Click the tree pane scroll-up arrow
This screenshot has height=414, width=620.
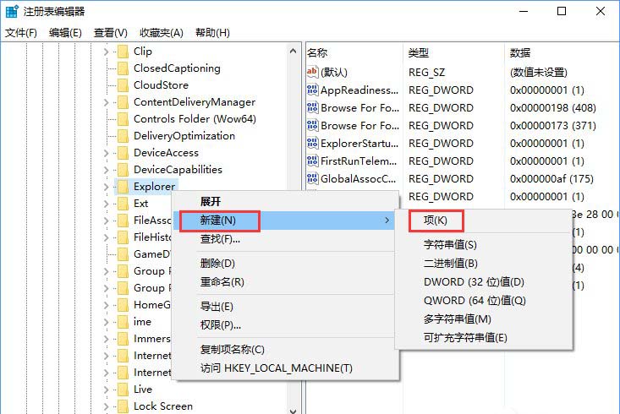pos(293,51)
